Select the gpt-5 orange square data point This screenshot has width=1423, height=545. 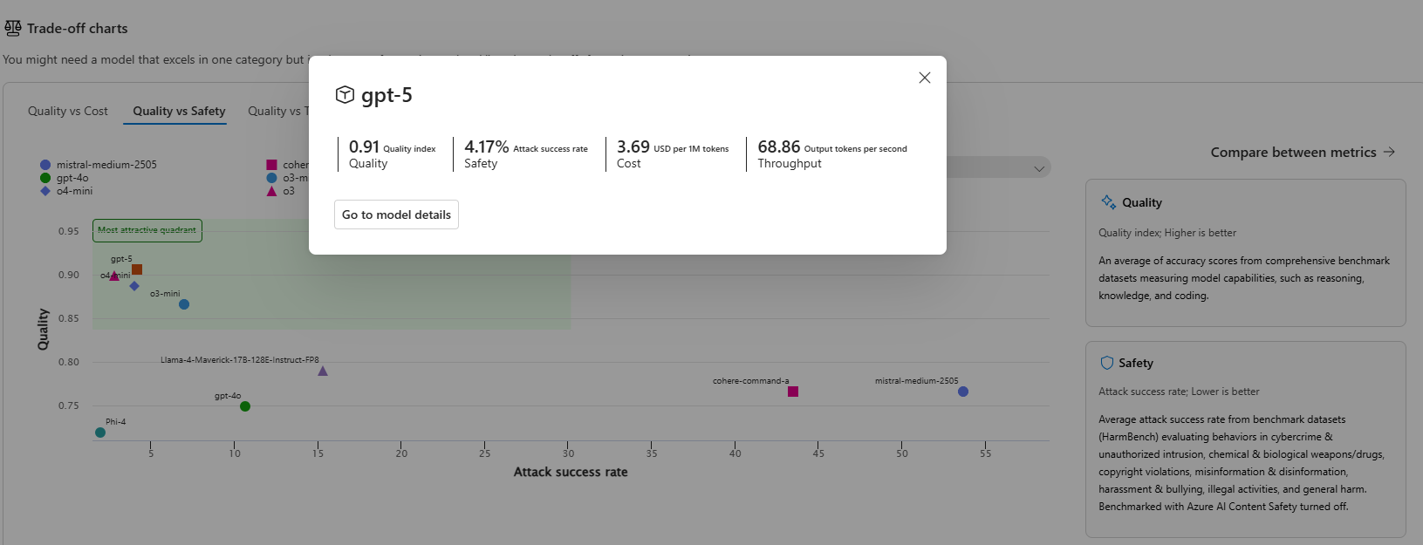coord(137,269)
